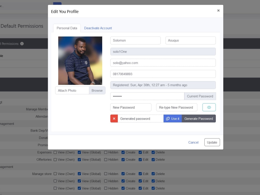Toggle Expenses Hidden checkbox
This screenshot has height=195, width=260.
click(106, 152)
